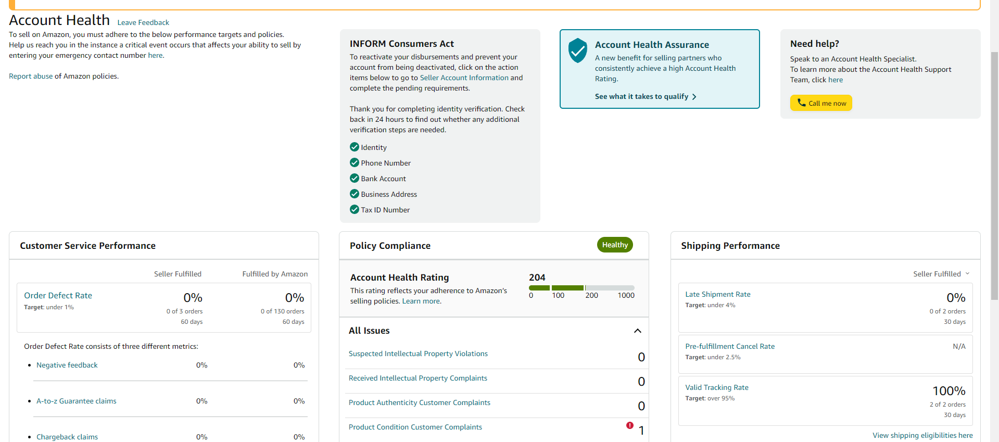Image resolution: width=999 pixels, height=442 pixels.
Task: Click the Account Health Assurance heading
Action: point(652,45)
